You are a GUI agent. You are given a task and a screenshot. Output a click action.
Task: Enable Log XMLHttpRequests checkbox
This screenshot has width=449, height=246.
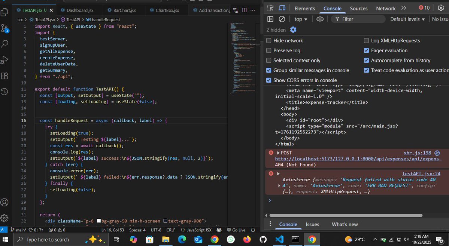tap(366, 41)
